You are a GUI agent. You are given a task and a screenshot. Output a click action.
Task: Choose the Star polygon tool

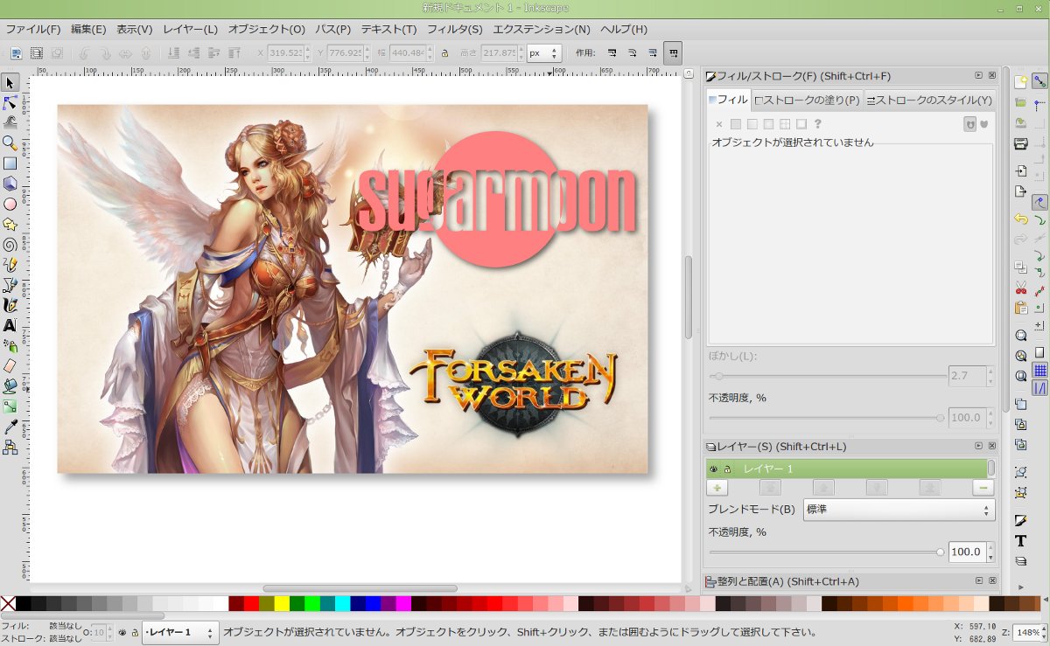point(10,224)
